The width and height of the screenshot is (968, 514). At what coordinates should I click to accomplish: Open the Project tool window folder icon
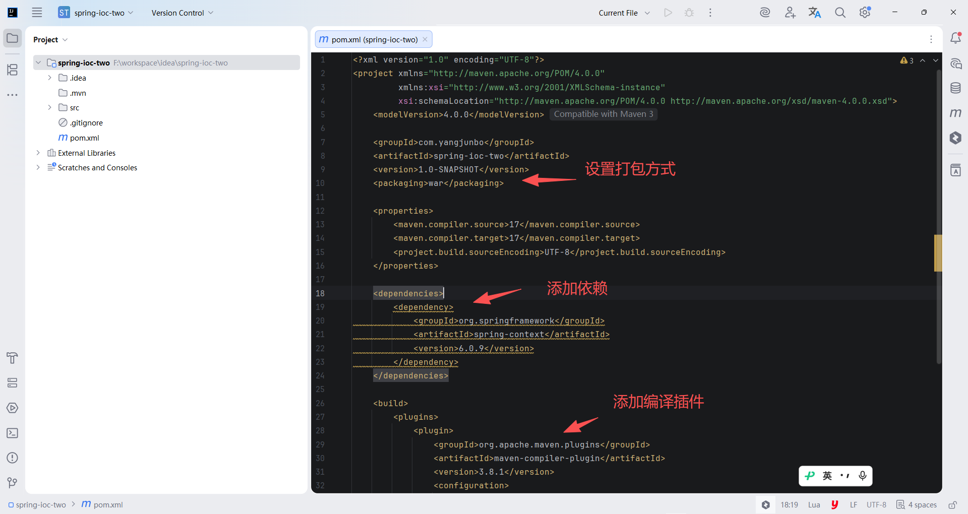pyautogui.click(x=13, y=38)
